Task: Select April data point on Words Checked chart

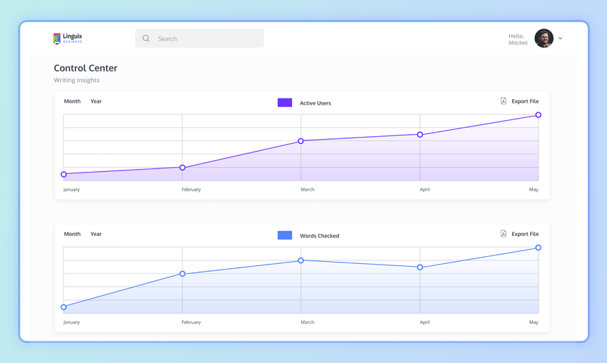Action: 420,267
